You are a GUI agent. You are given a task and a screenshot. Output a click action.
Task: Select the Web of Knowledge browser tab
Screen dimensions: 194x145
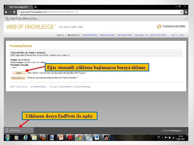19,7
